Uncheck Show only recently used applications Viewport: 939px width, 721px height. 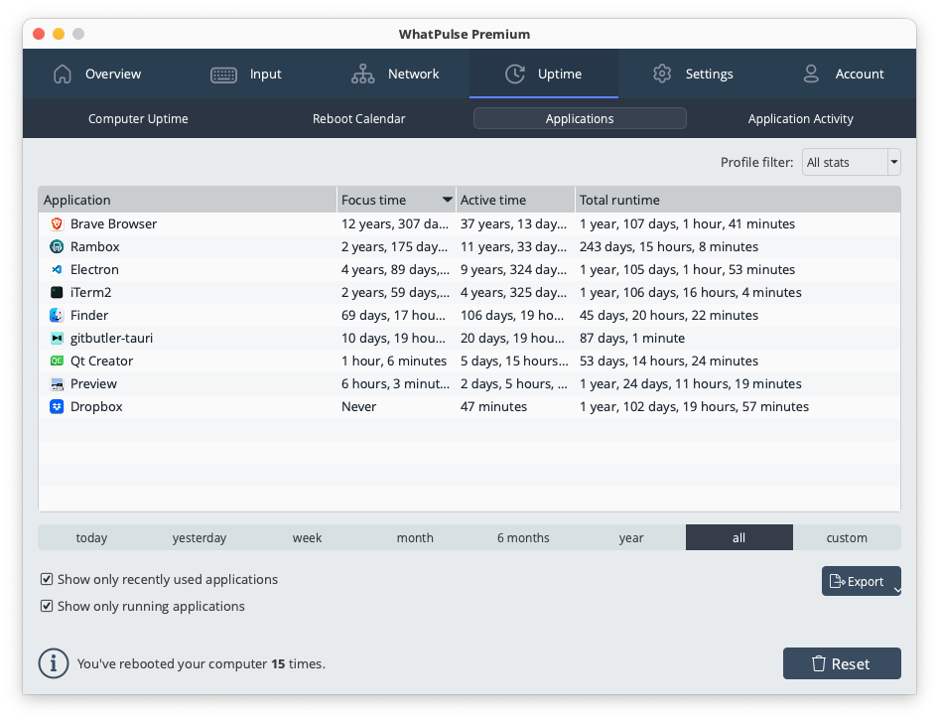click(46, 579)
